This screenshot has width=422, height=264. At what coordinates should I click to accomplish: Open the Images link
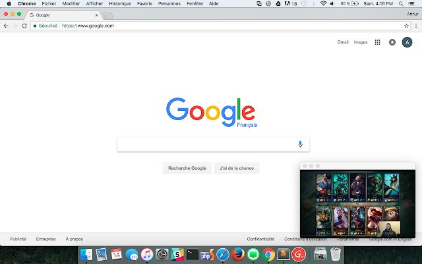point(361,42)
